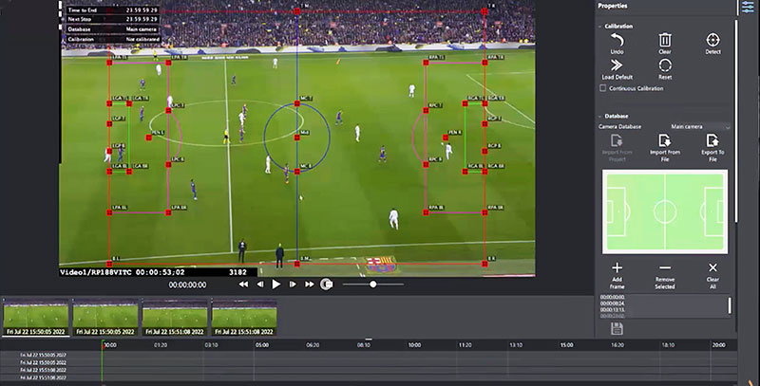The image size is (760, 386).
Task: Click the MC T center circle top point
Action: pyautogui.click(x=297, y=103)
